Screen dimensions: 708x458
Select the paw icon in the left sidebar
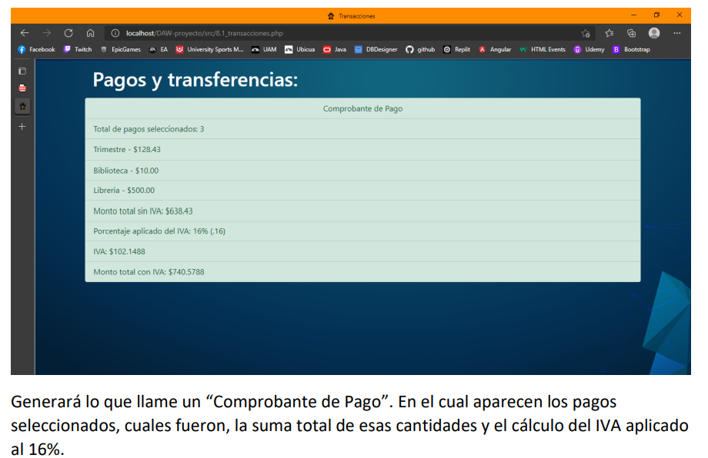(22, 105)
